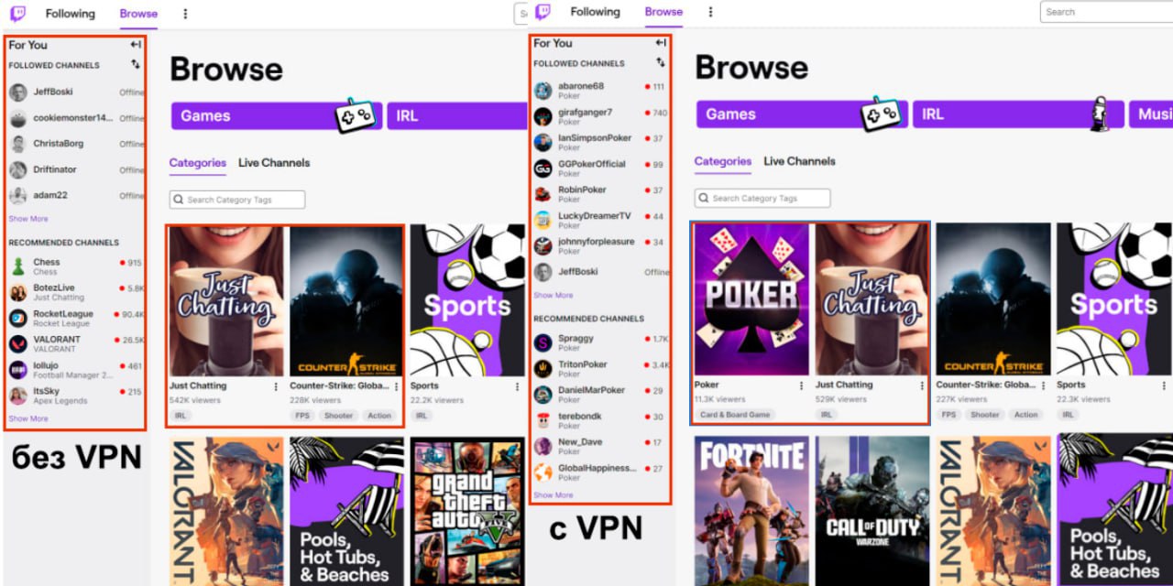
Task: Click Spraggy's avatar in recommended channels
Action: tap(543, 342)
